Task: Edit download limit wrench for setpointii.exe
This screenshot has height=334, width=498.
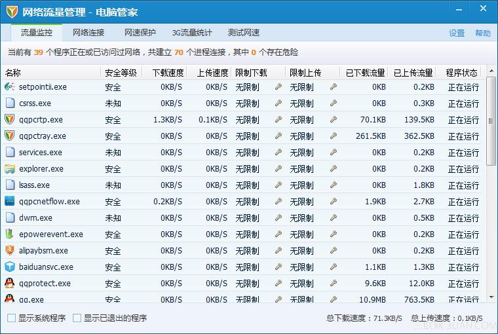Action: (x=278, y=86)
